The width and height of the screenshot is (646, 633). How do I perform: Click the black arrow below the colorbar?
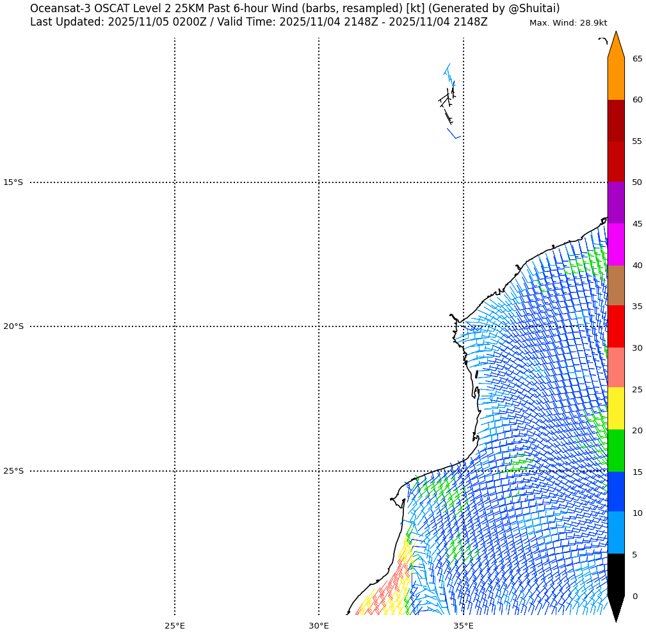(x=615, y=607)
